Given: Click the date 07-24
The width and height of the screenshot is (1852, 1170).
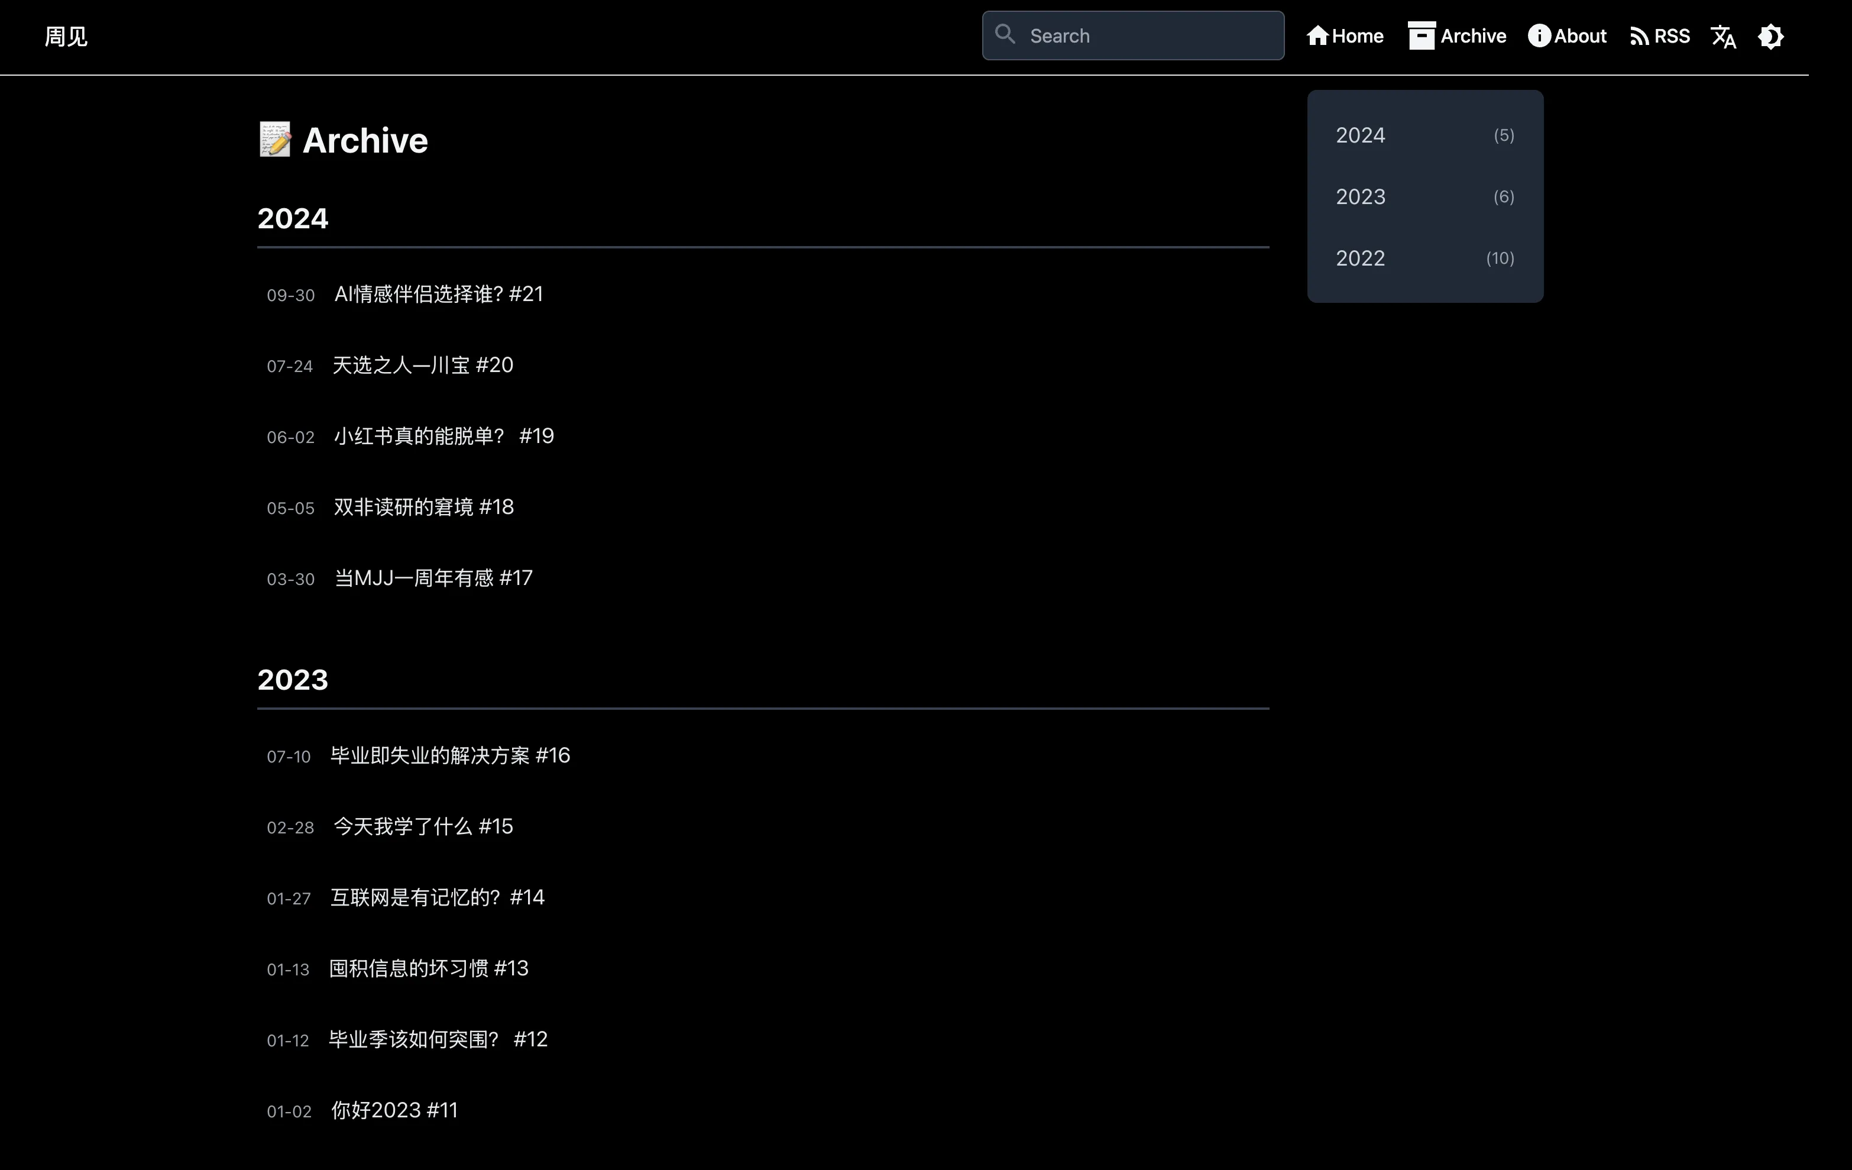Looking at the screenshot, I should [290, 366].
